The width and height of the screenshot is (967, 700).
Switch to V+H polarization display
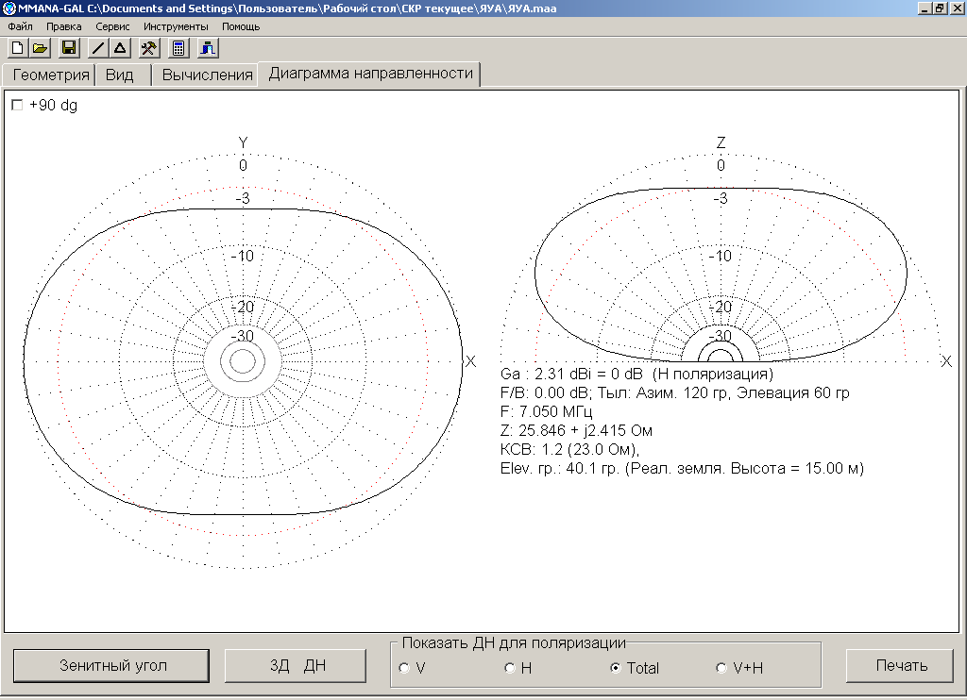point(722,668)
